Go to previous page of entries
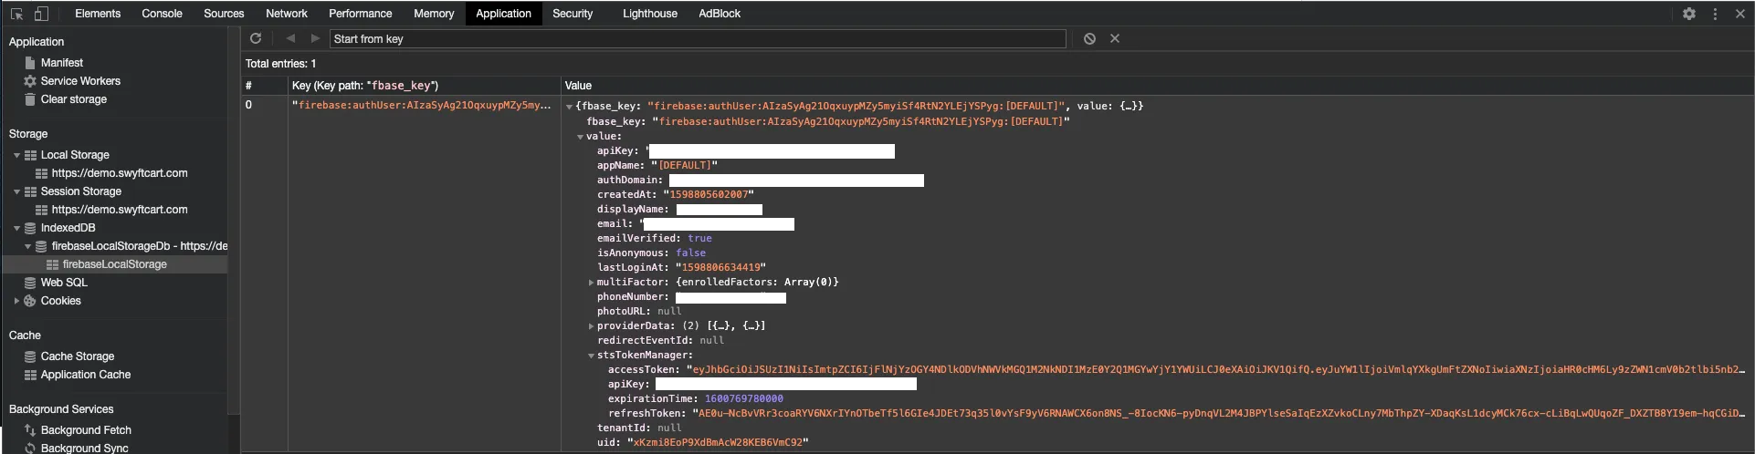 click(290, 38)
